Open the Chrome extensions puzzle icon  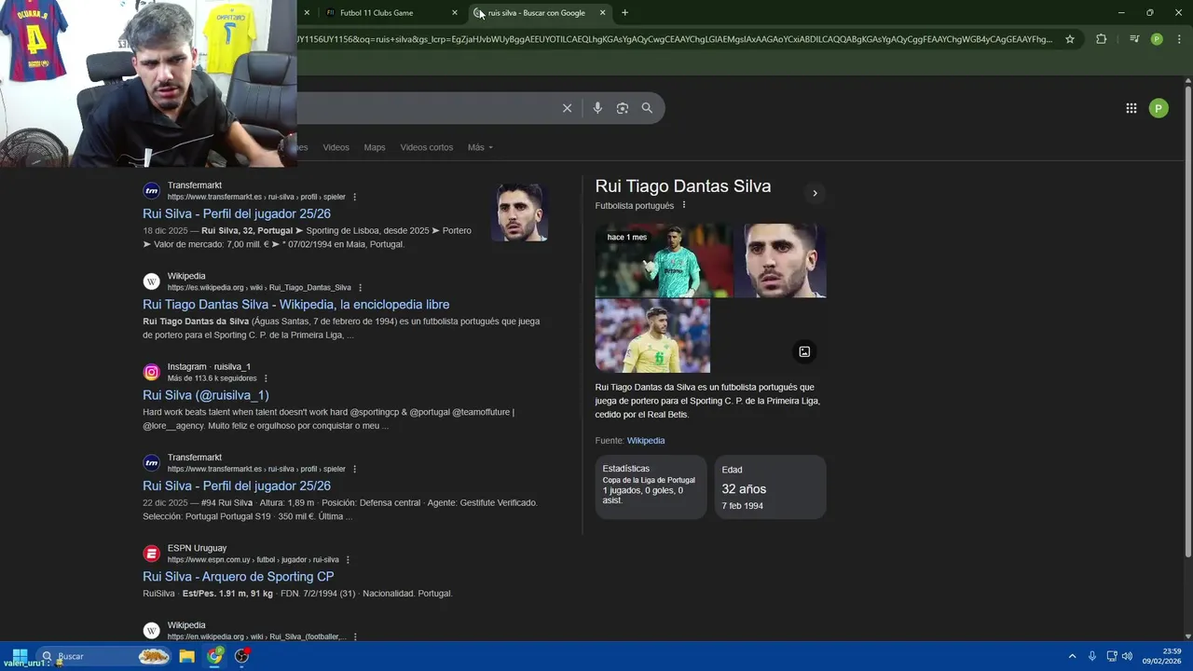[x=1101, y=39]
